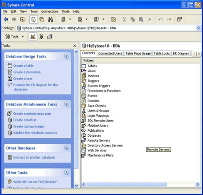Screen dimensions: 203x195
Task: Click the Delete X toolbar icon
Action: 149,19
